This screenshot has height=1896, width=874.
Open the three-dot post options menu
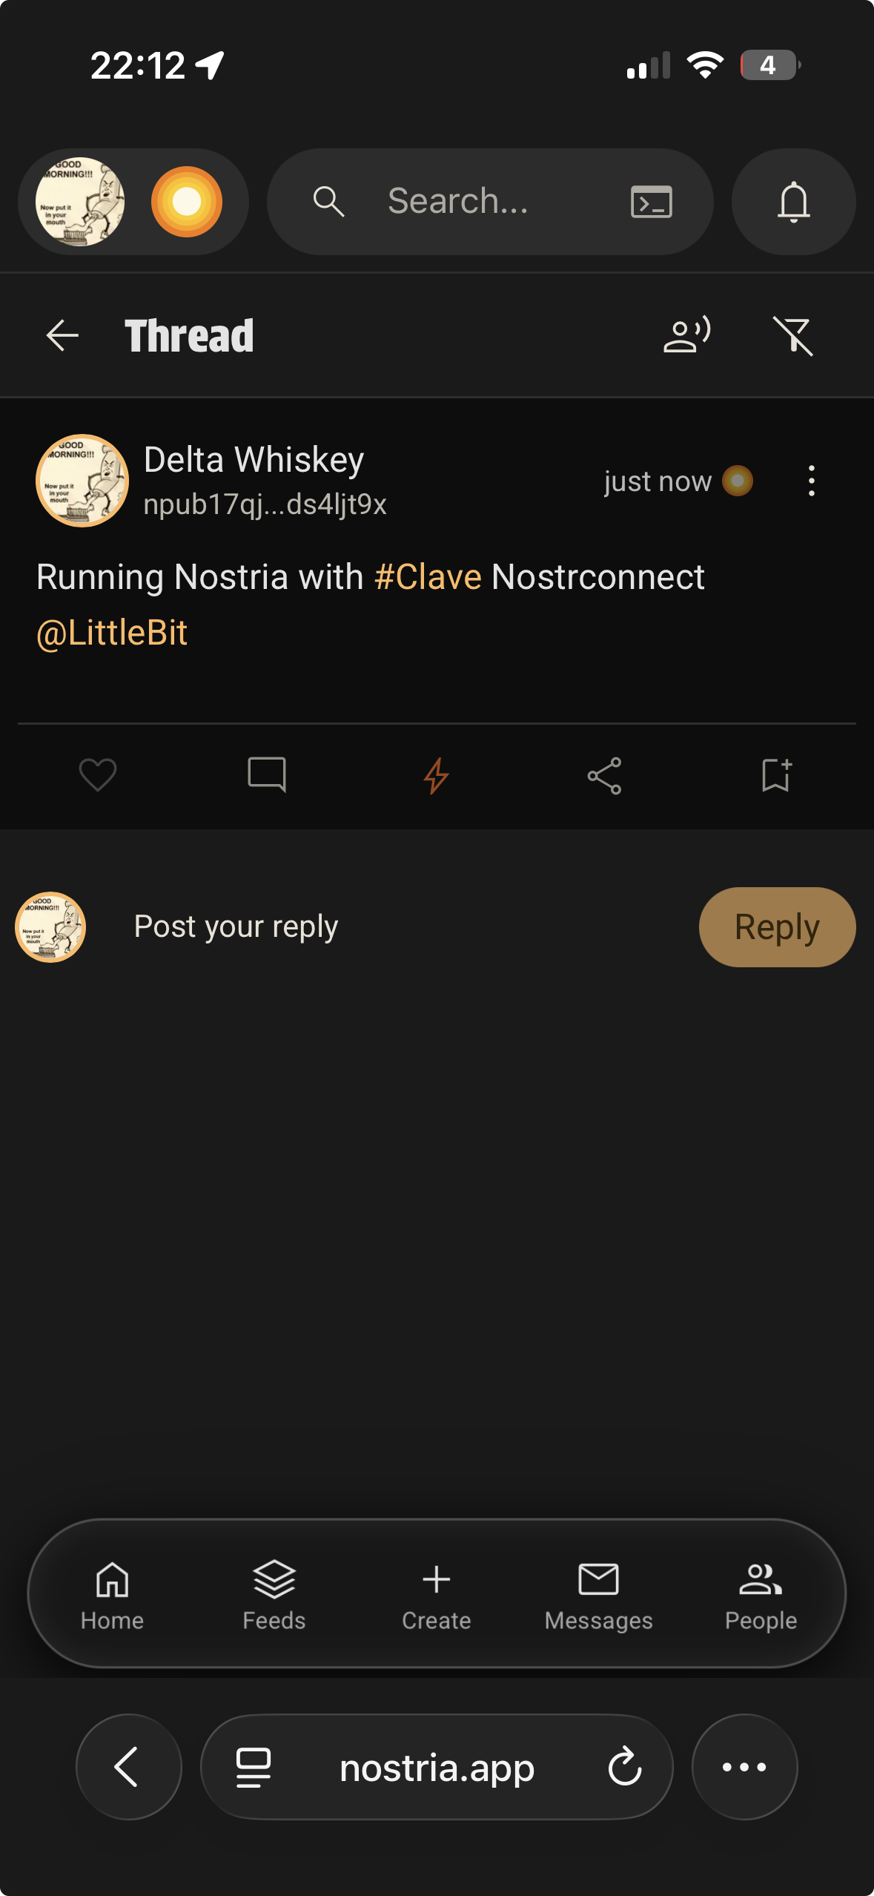tap(812, 481)
